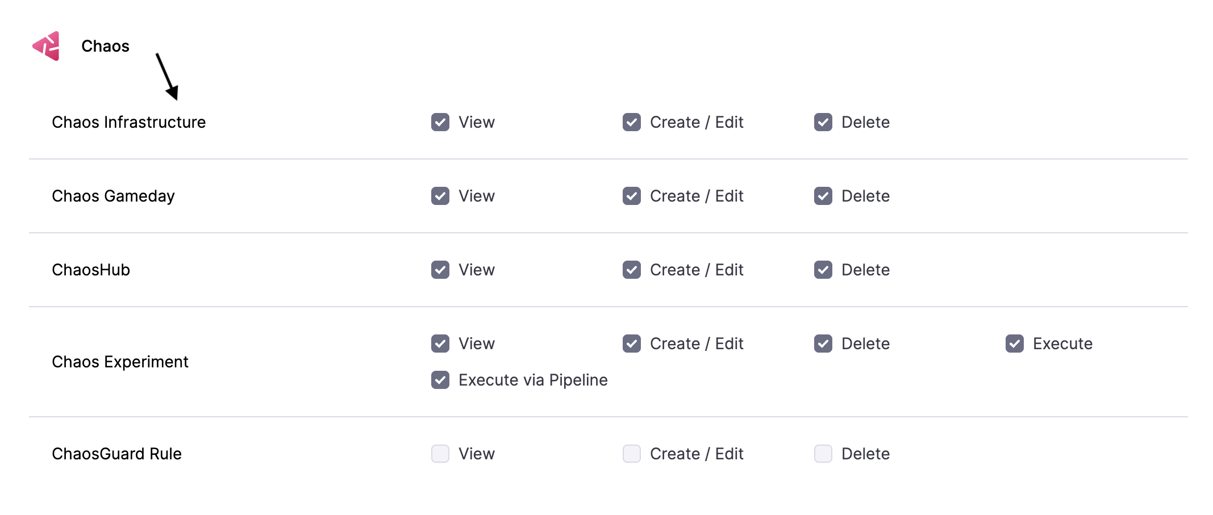Image resolution: width=1213 pixels, height=515 pixels.
Task: Remove Delete permission for ChaosHub
Action: [823, 270]
